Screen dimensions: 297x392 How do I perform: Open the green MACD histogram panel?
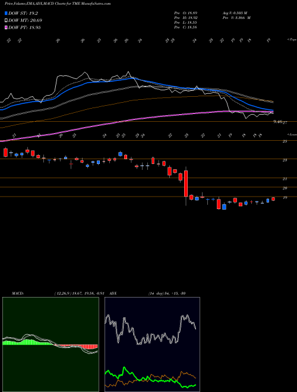pos(50,344)
